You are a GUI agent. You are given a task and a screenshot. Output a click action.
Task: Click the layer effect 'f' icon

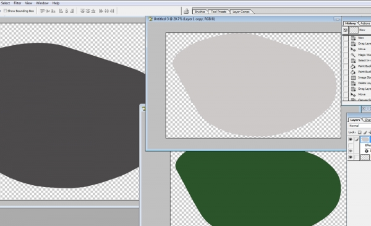367,151
